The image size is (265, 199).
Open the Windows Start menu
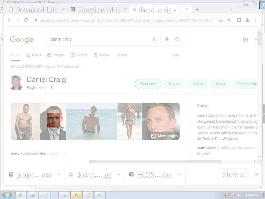[7, 195]
